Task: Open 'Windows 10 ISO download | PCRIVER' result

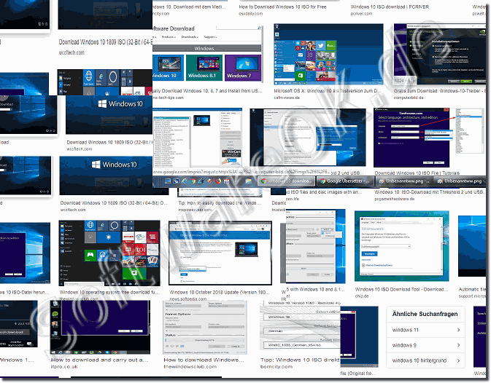Action: pyautogui.click(x=390, y=7)
